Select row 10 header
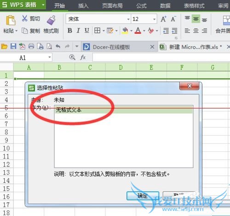 coord(6,148)
